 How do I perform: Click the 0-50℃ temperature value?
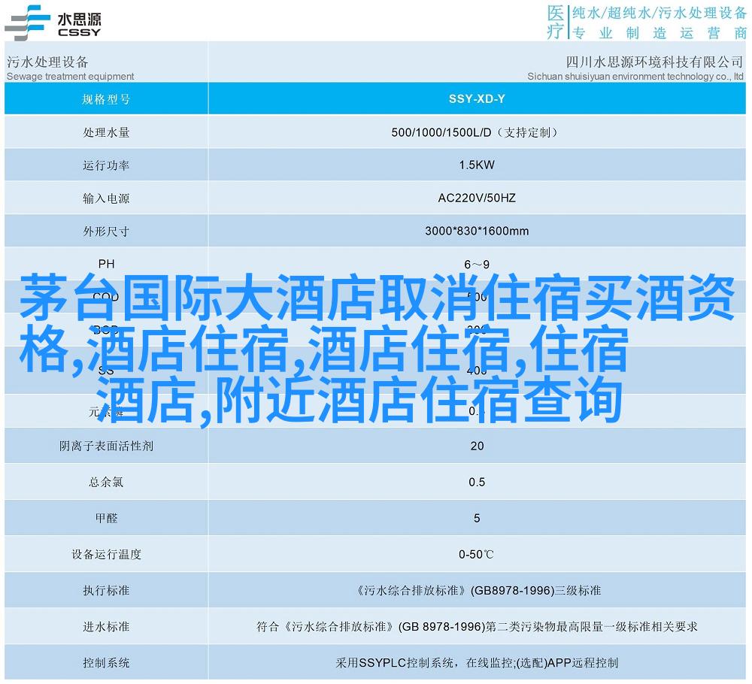pyautogui.click(x=476, y=555)
